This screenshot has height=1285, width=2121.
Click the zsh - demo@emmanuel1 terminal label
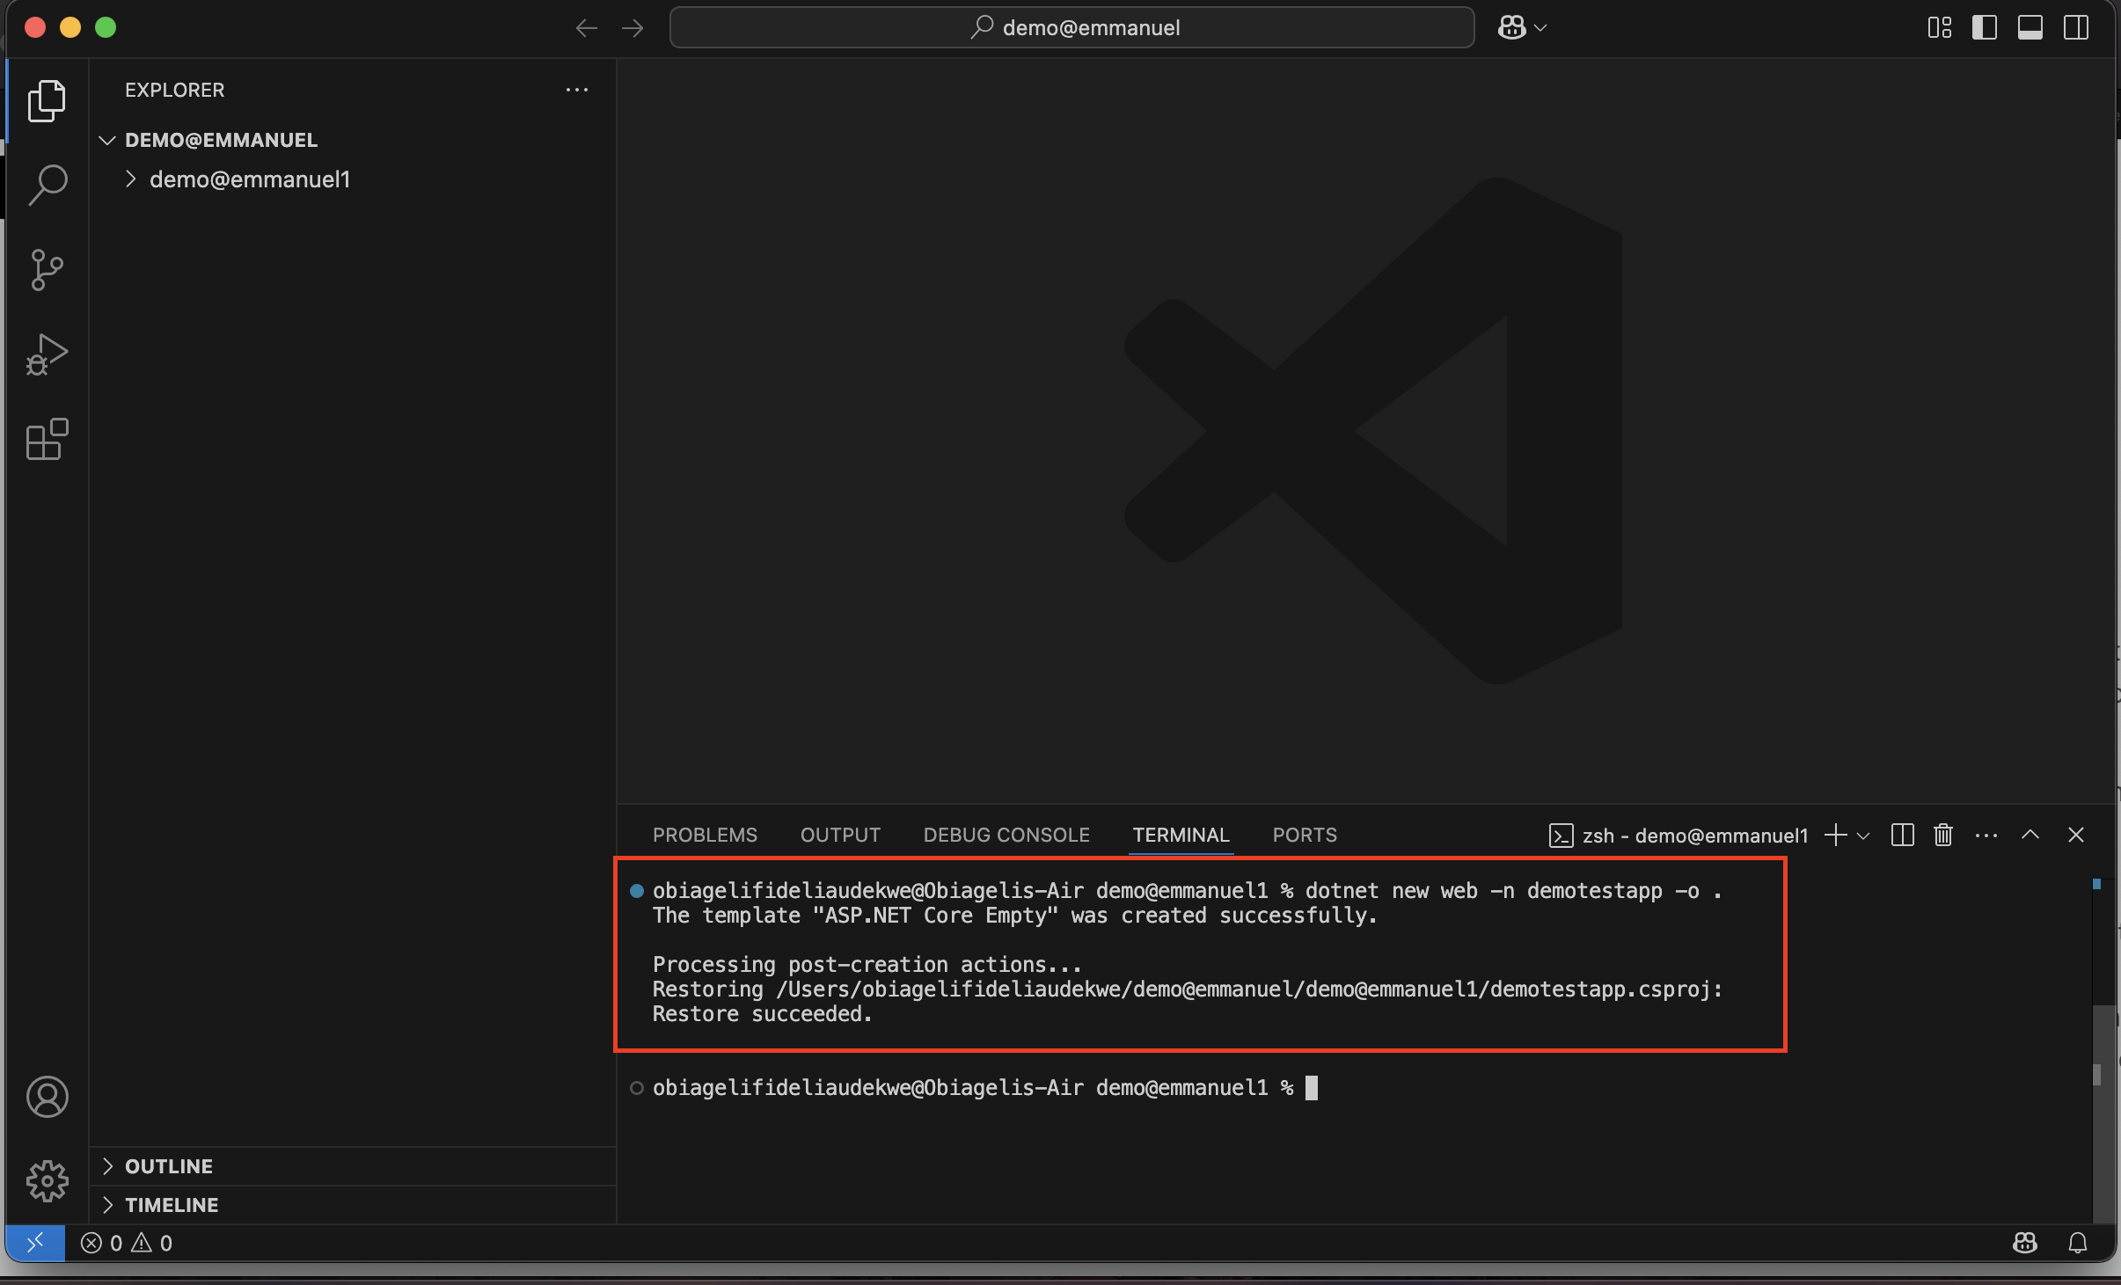coord(1679,836)
